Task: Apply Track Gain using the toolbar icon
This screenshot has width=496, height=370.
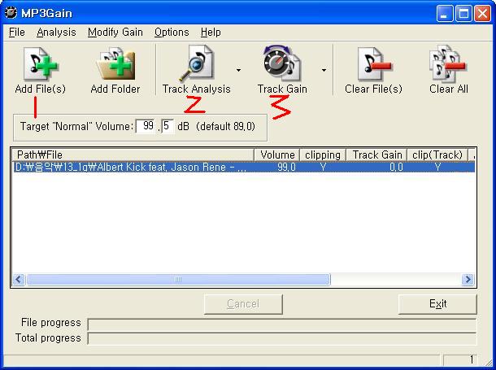Action: tap(282, 63)
